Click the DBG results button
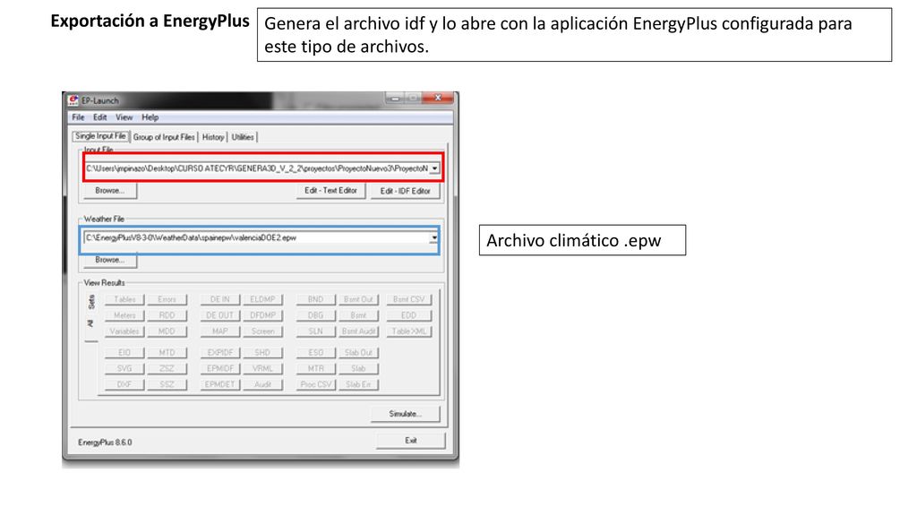The width and height of the screenshot is (917, 516). (x=316, y=315)
